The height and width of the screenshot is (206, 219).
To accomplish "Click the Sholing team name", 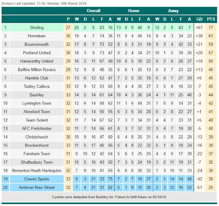I will 37,28.
